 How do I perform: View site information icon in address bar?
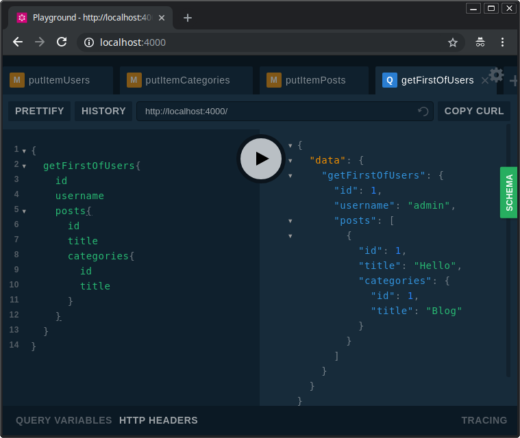click(x=89, y=42)
